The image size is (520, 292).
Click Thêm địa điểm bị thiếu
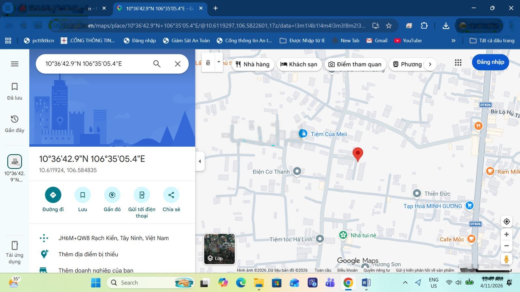[112, 254]
